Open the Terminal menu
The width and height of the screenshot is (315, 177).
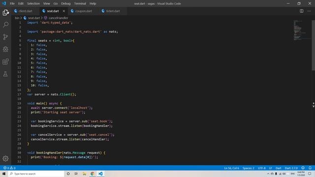(80, 3)
